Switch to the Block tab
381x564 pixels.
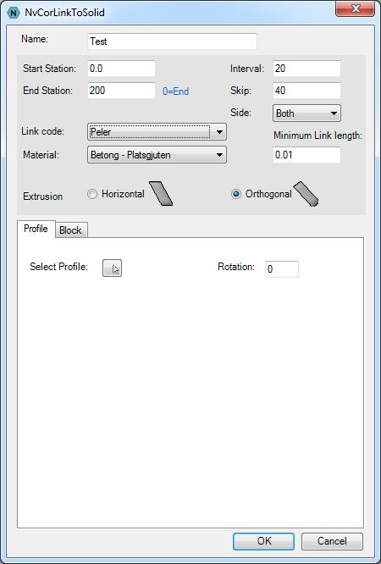click(70, 230)
